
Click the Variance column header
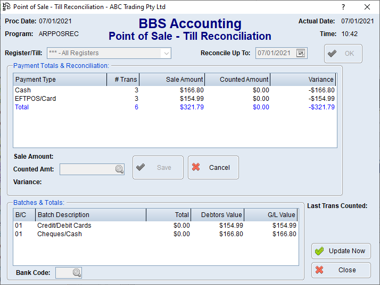303,80
